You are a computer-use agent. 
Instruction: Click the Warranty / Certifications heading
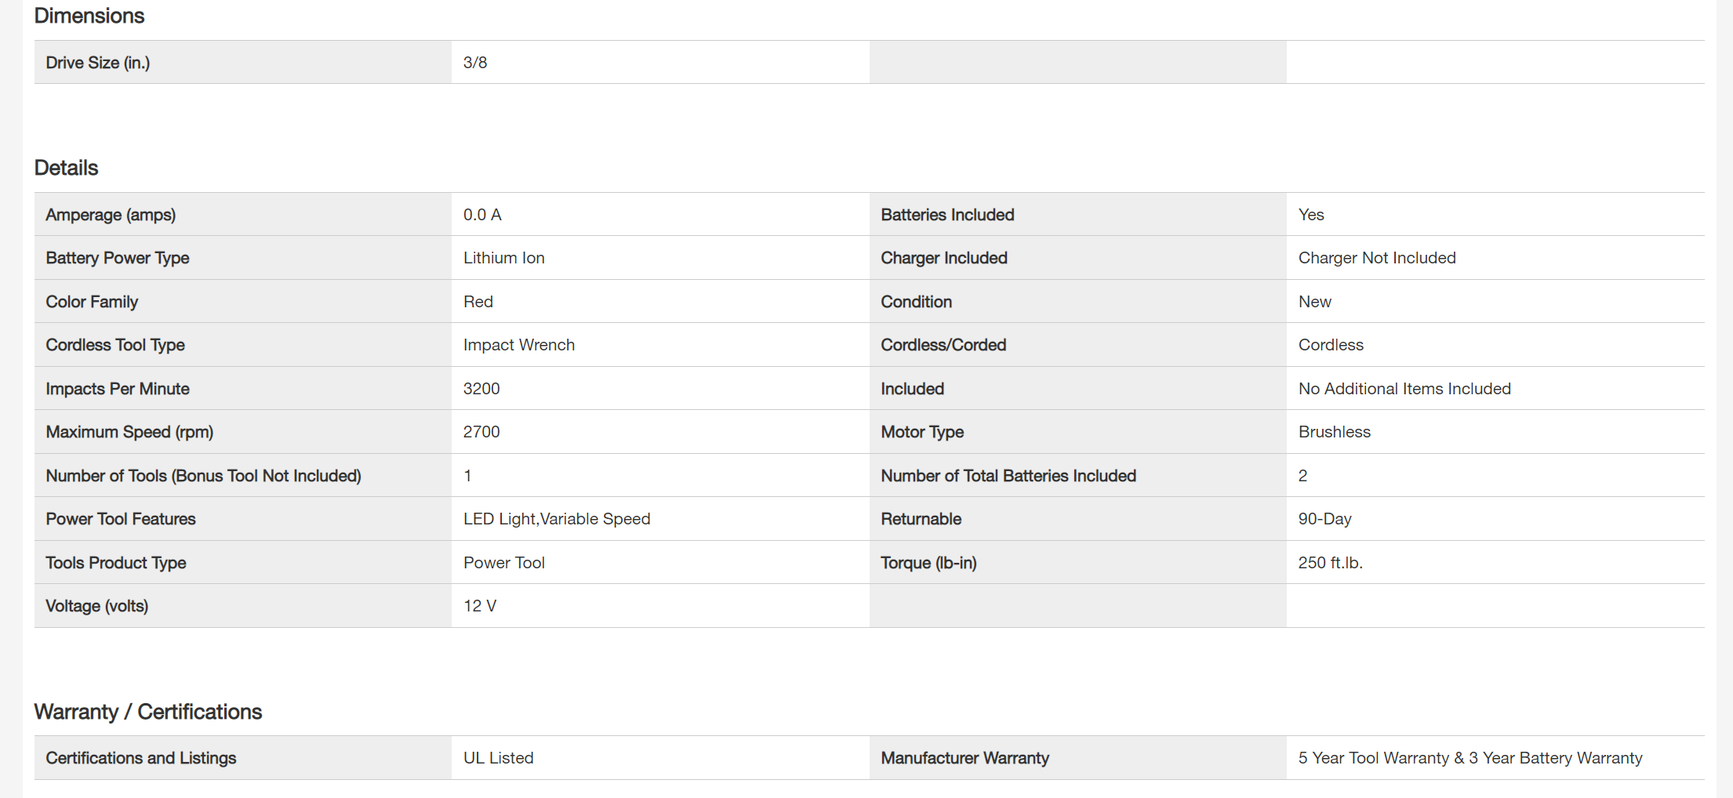point(147,712)
